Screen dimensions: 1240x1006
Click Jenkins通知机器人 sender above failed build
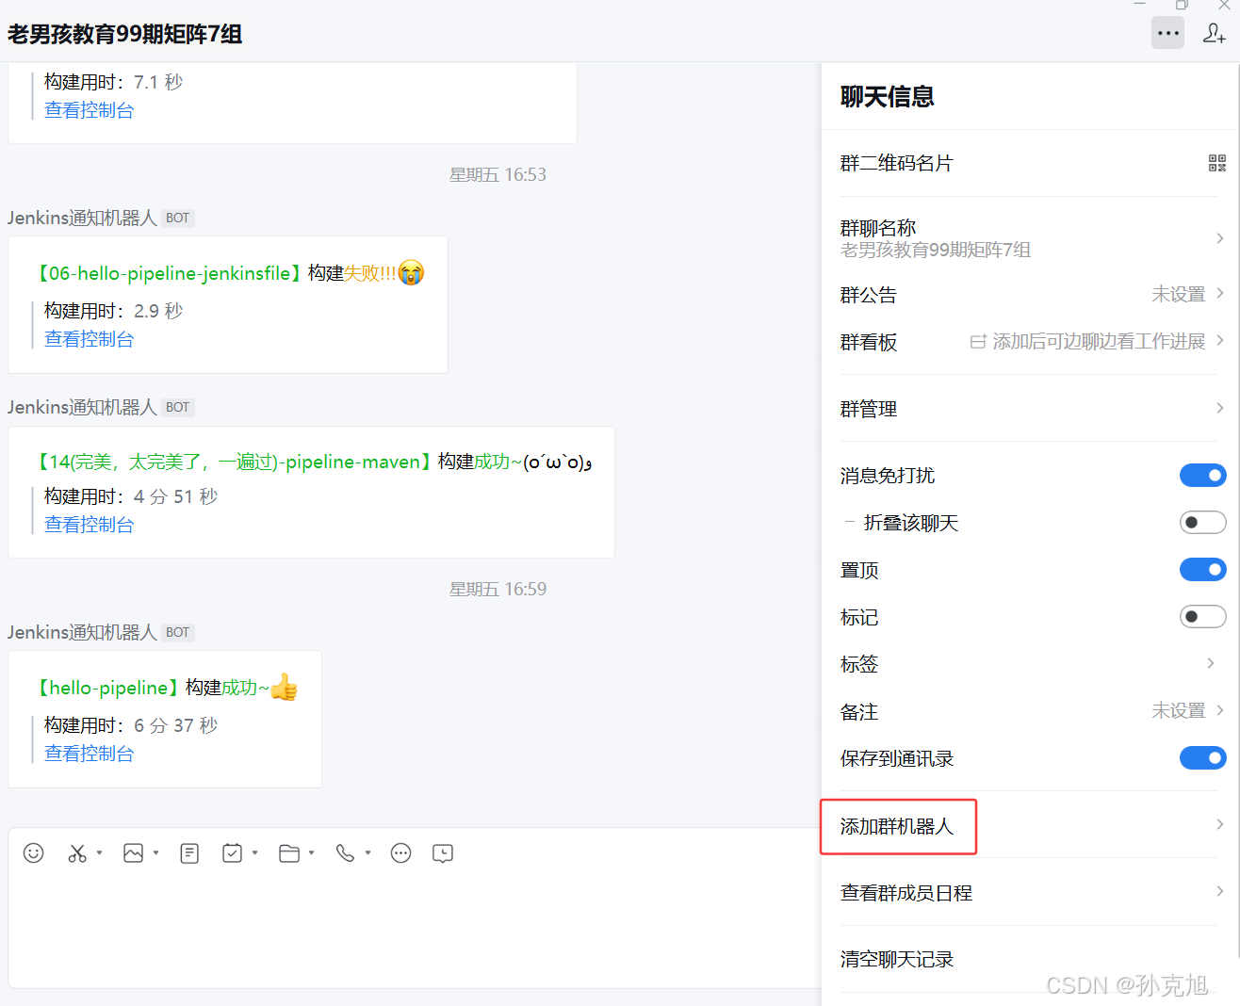click(x=82, y=218)
